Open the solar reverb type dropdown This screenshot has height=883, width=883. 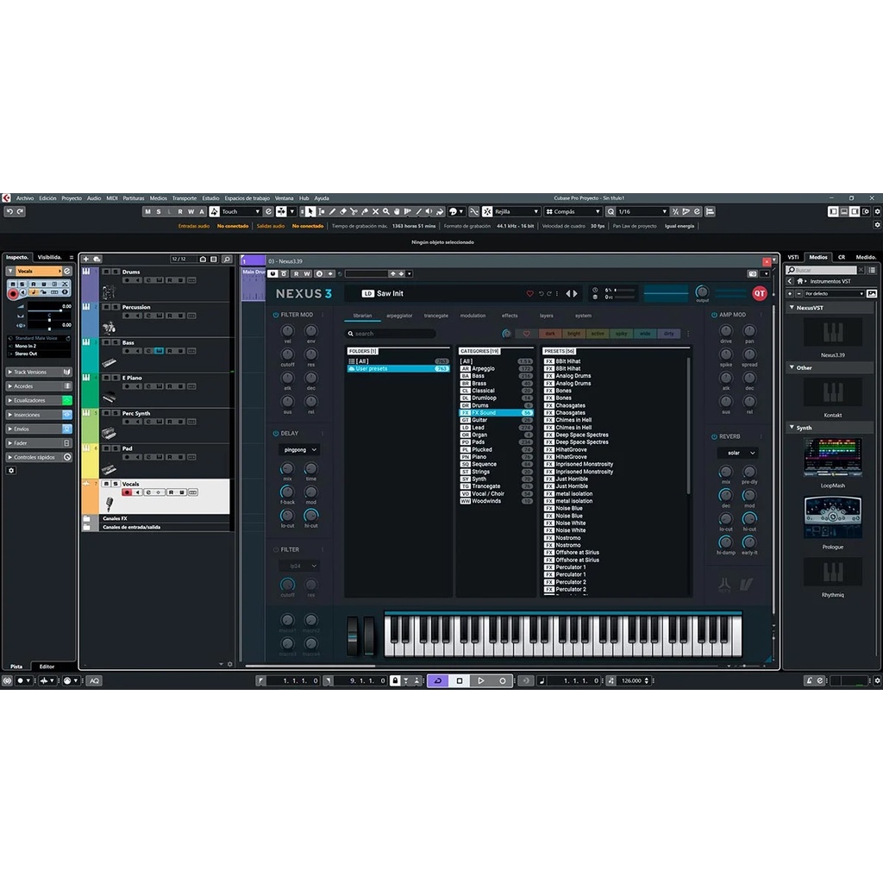738,453
